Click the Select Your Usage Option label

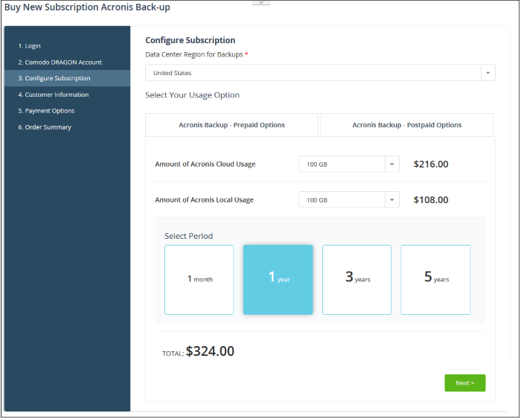[192, 95]
